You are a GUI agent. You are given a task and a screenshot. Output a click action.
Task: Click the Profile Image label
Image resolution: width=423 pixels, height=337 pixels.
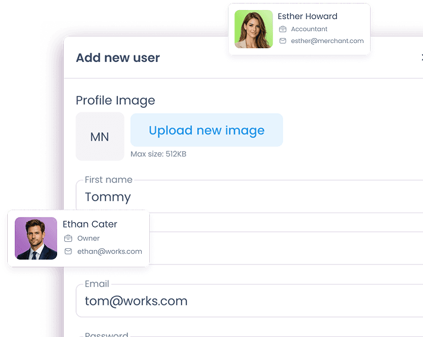click(x=115, y=101)
